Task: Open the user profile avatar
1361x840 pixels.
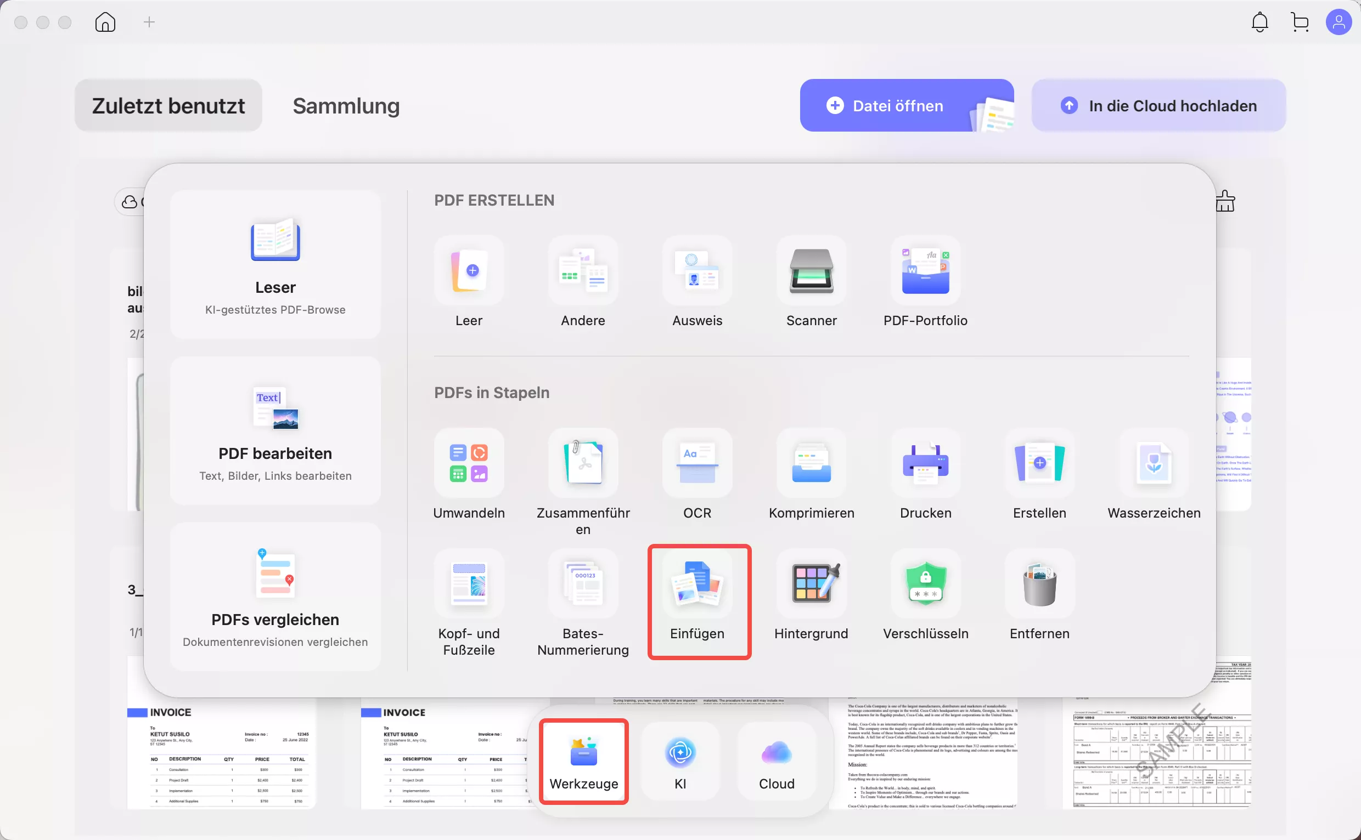Action: point(1338,22)
